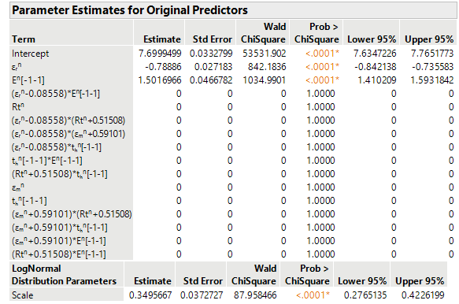
Task: Select the upper 95% value 1.5931842
Action: 432,80
